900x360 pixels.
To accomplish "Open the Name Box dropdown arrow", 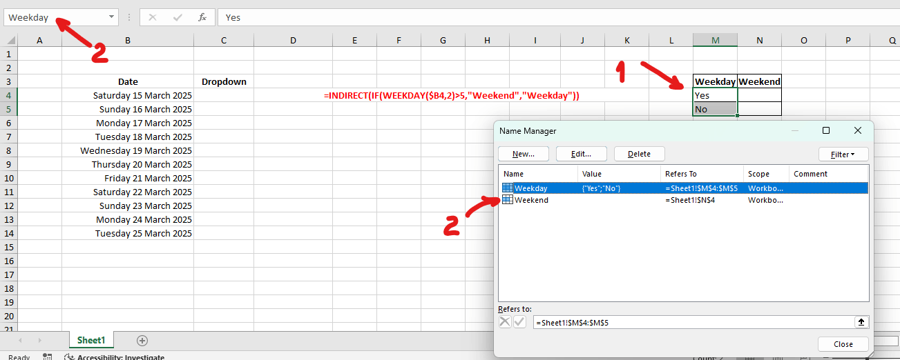I will (x=112, y=17).
